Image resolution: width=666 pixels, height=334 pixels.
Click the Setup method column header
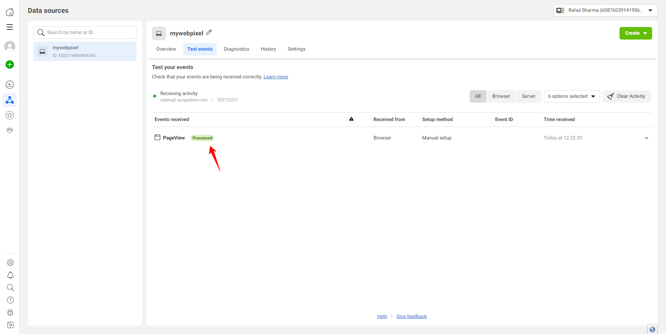click(437, 119)
